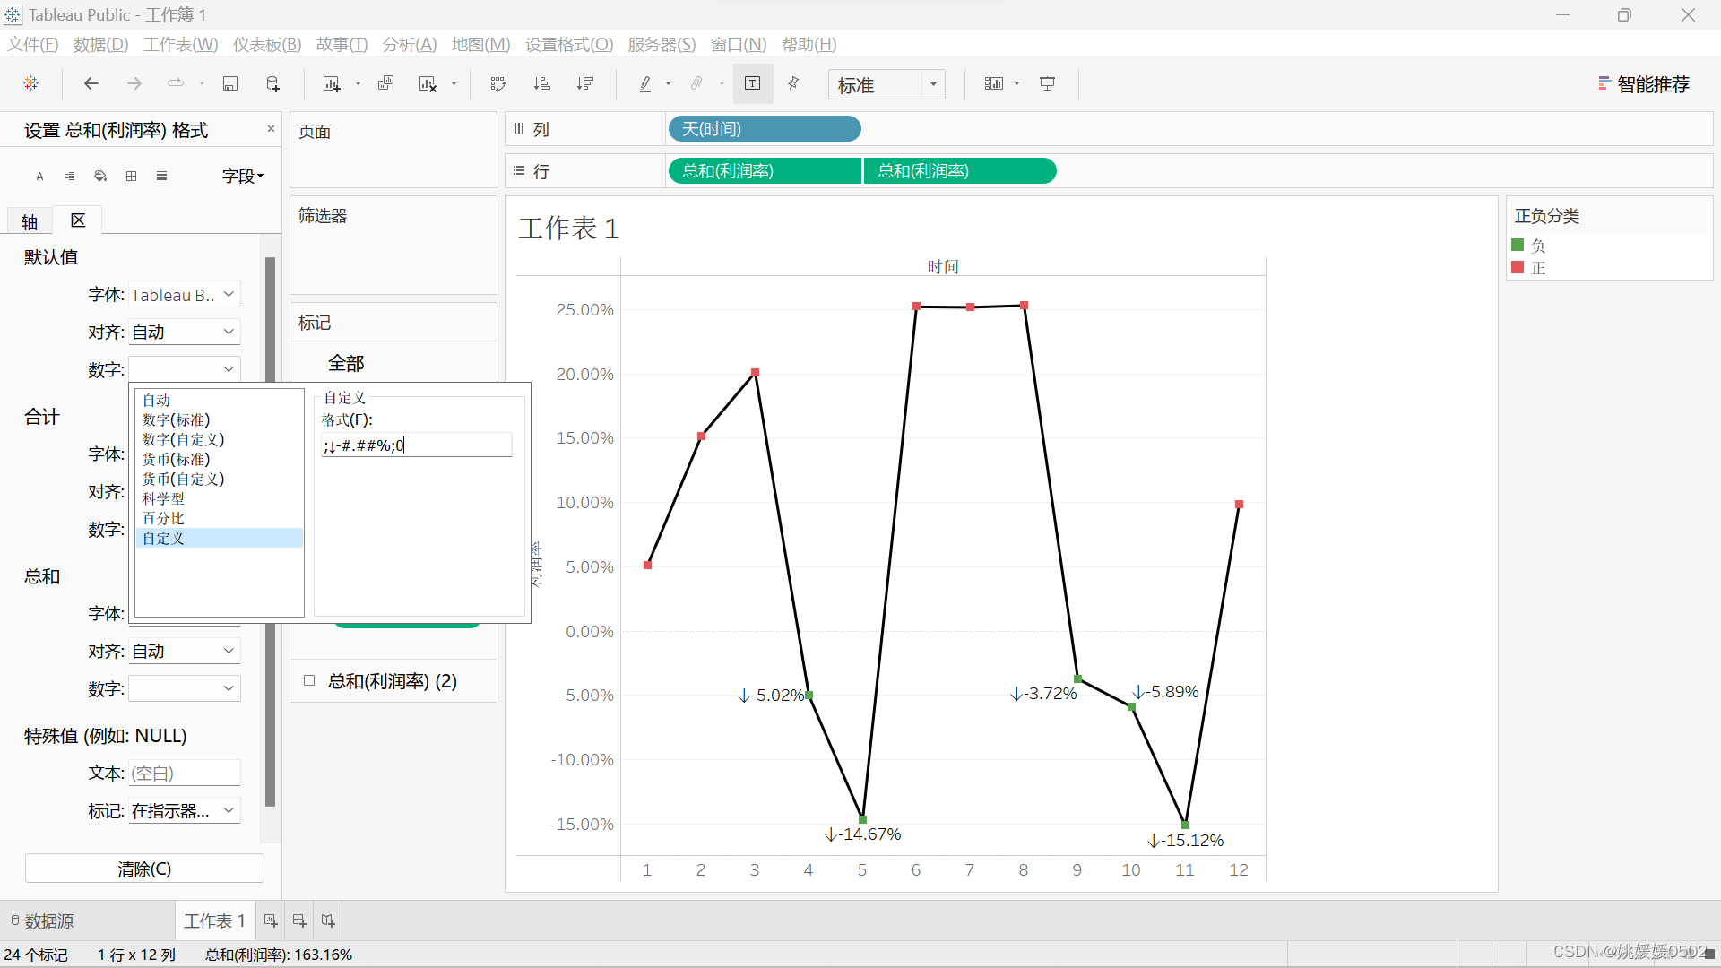Expand the 字段 dropdown

point(243,176)
